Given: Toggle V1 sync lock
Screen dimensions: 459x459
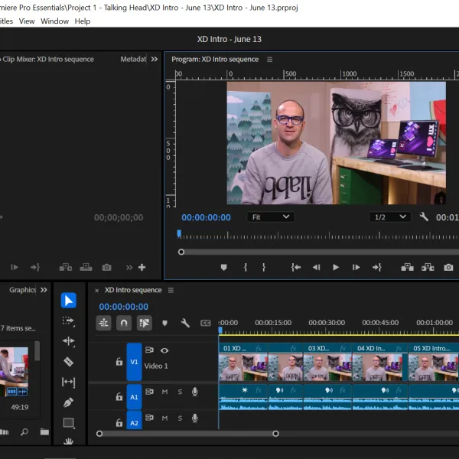Looking at the screenshot, I should point(149,350).
